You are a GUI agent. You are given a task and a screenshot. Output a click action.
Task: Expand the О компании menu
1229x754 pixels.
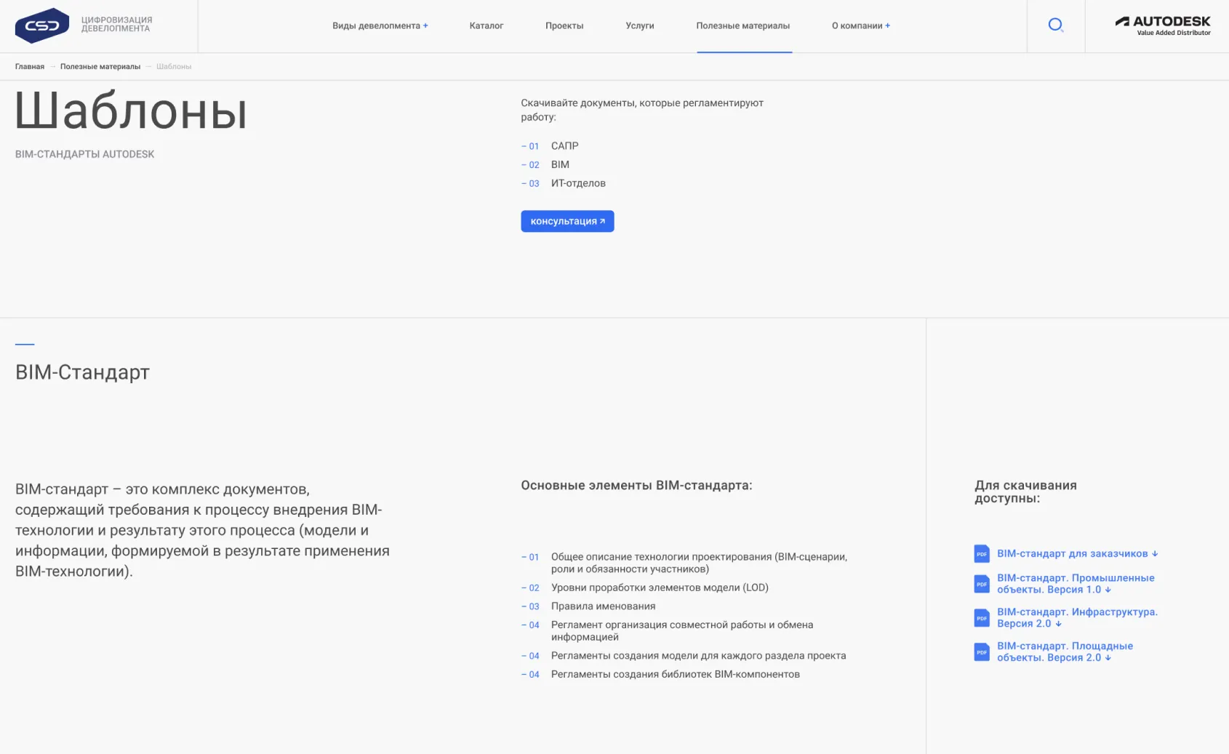[860, 25]
